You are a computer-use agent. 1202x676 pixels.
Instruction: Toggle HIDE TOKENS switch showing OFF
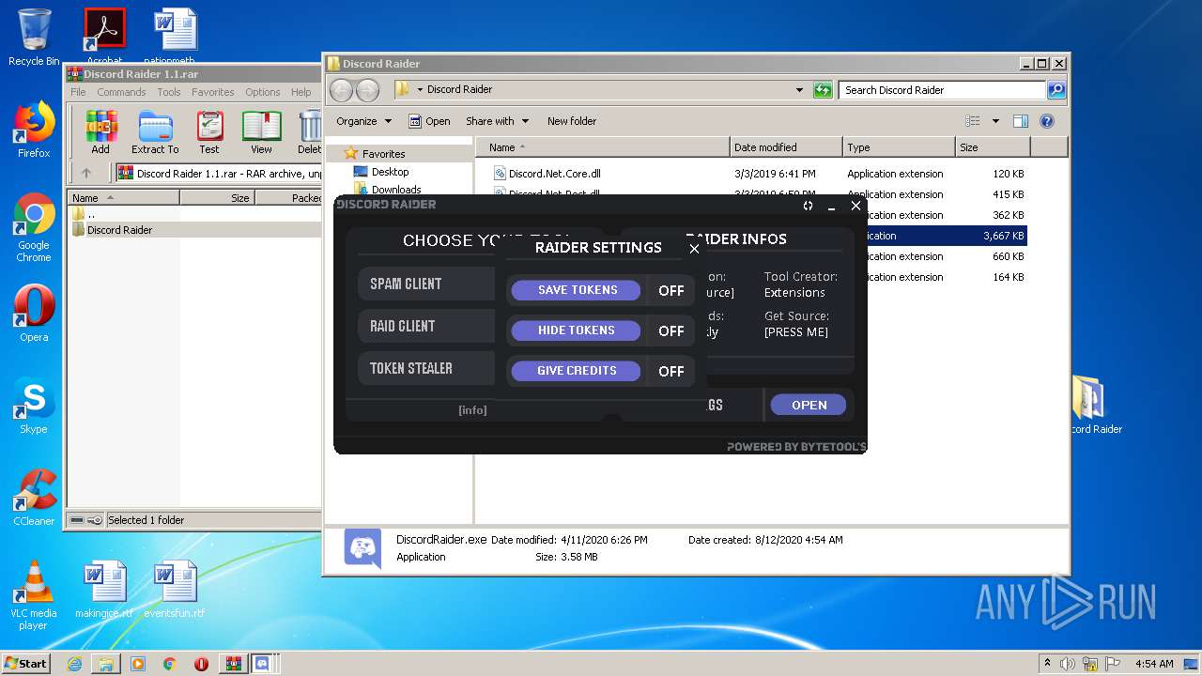coord(670,331)
